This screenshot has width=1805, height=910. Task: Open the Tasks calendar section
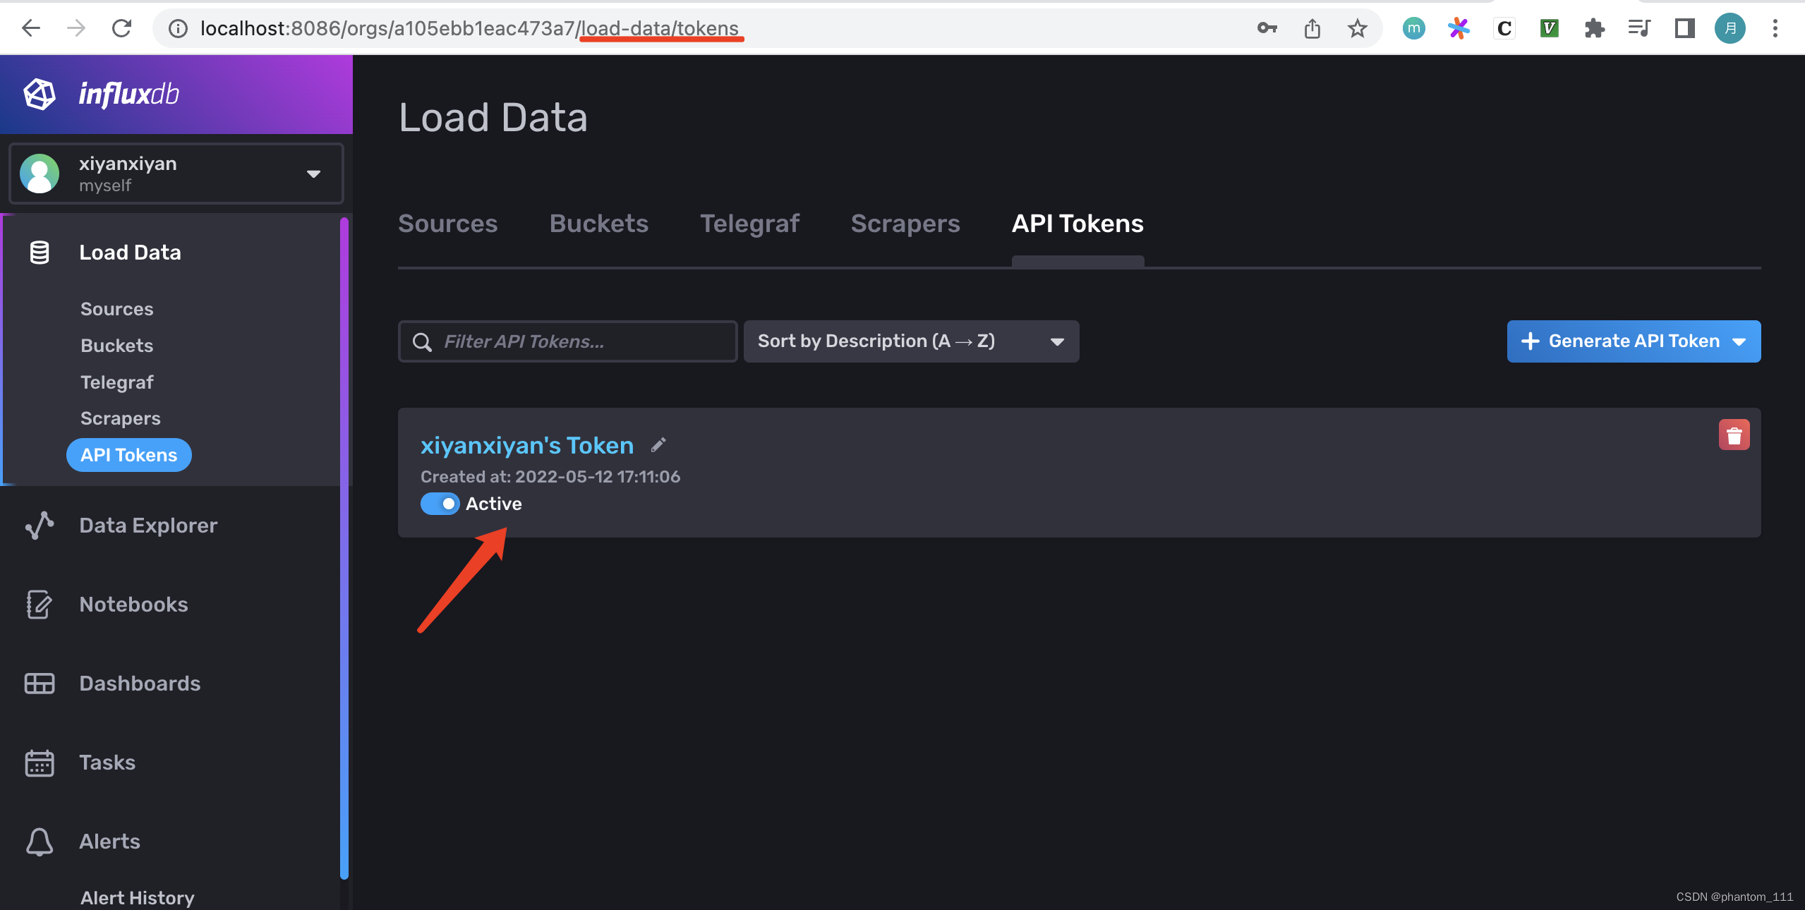pyautogui.click(x=107, y=763)
